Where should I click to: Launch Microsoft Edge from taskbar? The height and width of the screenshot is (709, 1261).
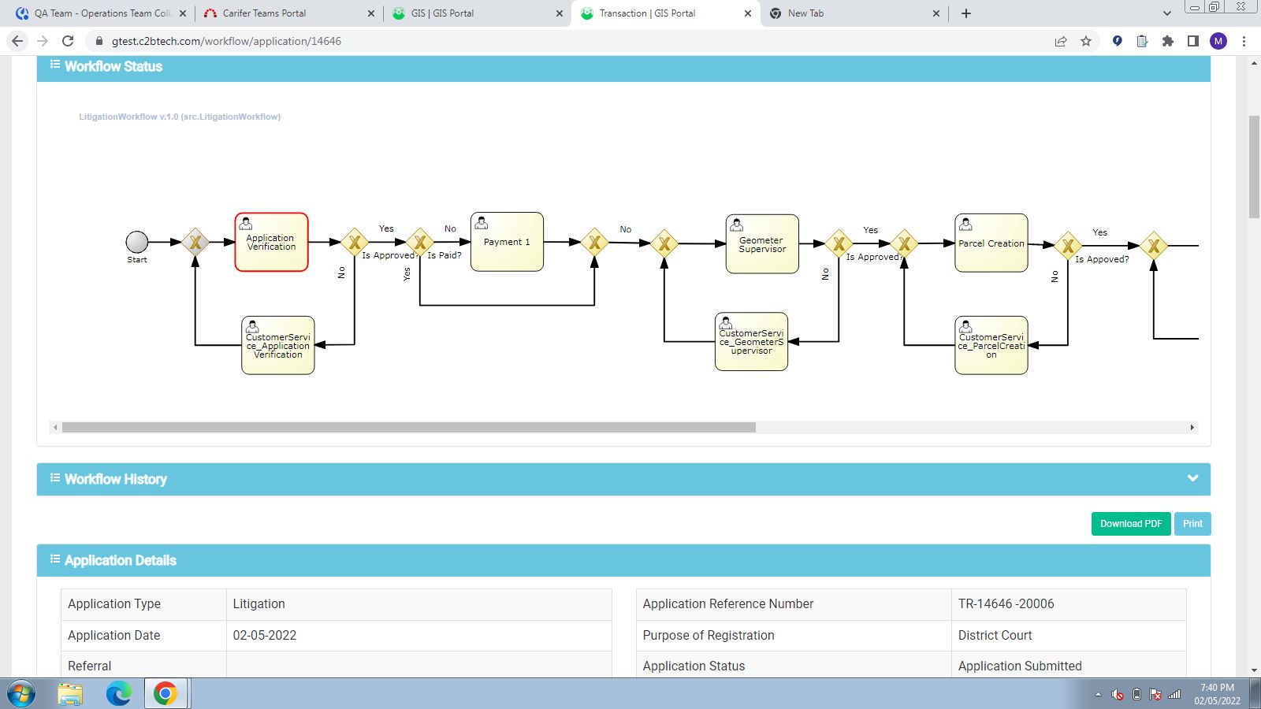[x=119, y=694]
